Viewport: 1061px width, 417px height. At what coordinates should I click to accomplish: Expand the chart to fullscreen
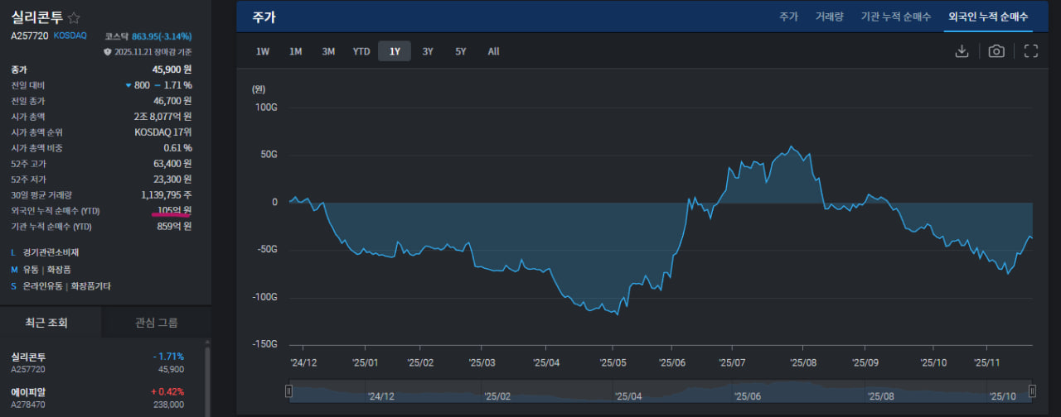[1031, 51]
